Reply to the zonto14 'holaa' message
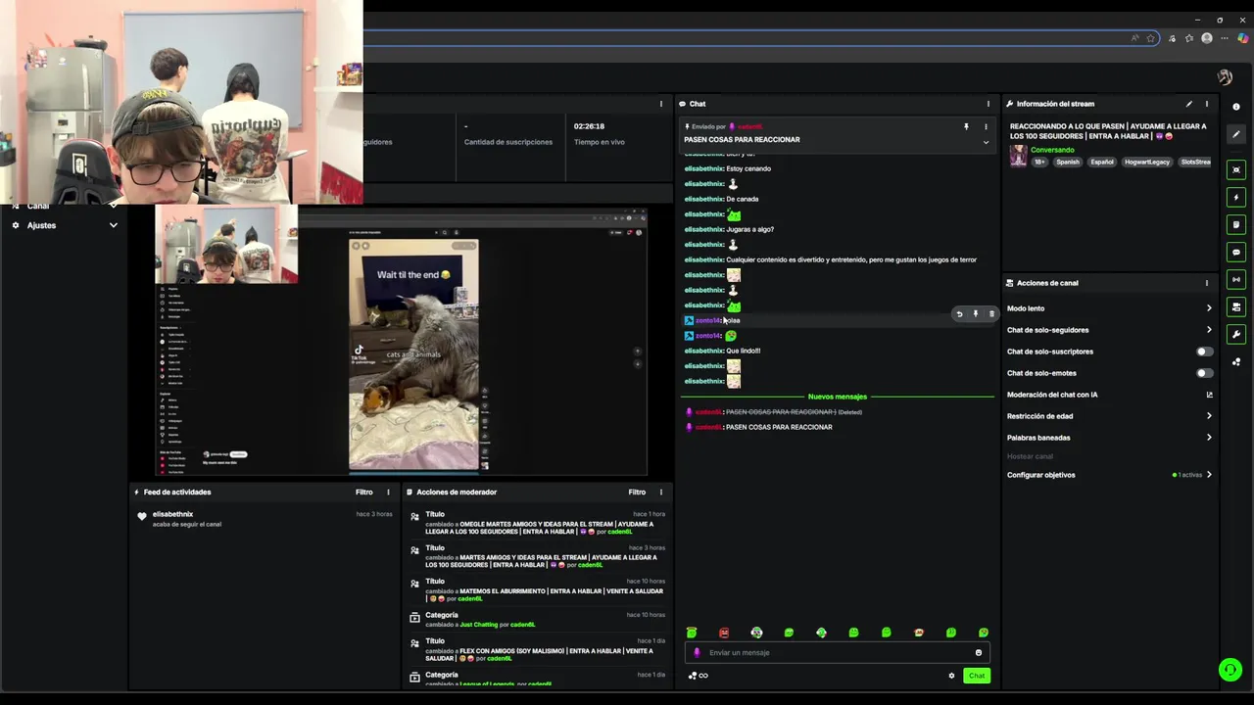 coord(959,314)
